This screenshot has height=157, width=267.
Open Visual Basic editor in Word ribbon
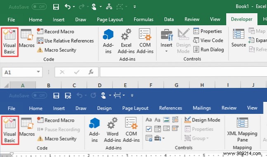(9, 131)
